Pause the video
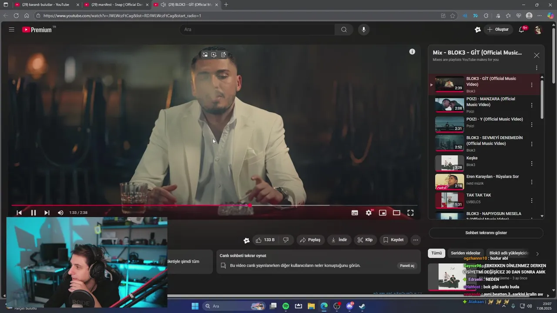Screen dimensions: 557x313 point(33,213)
